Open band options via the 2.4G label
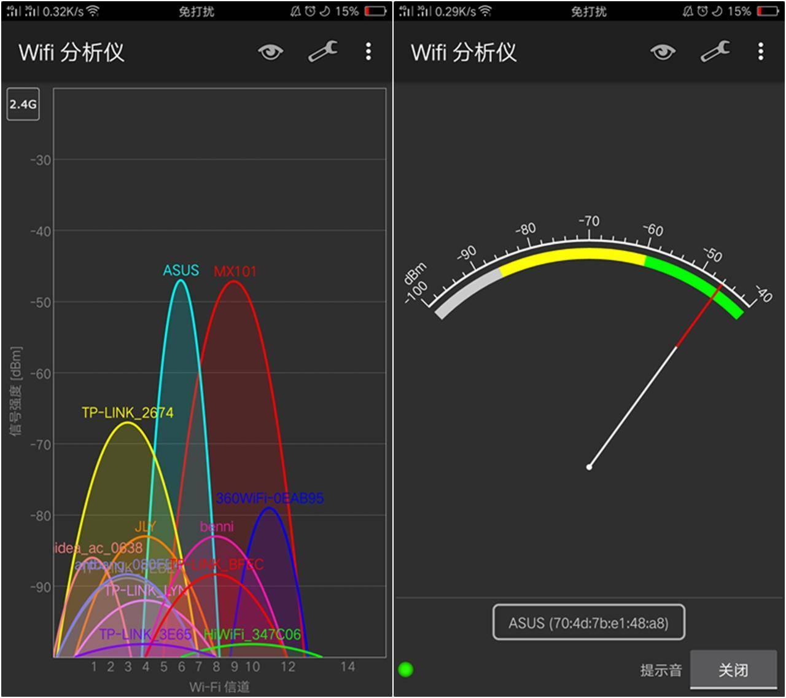Screen dimensions: 786x698 click(23, 104)
